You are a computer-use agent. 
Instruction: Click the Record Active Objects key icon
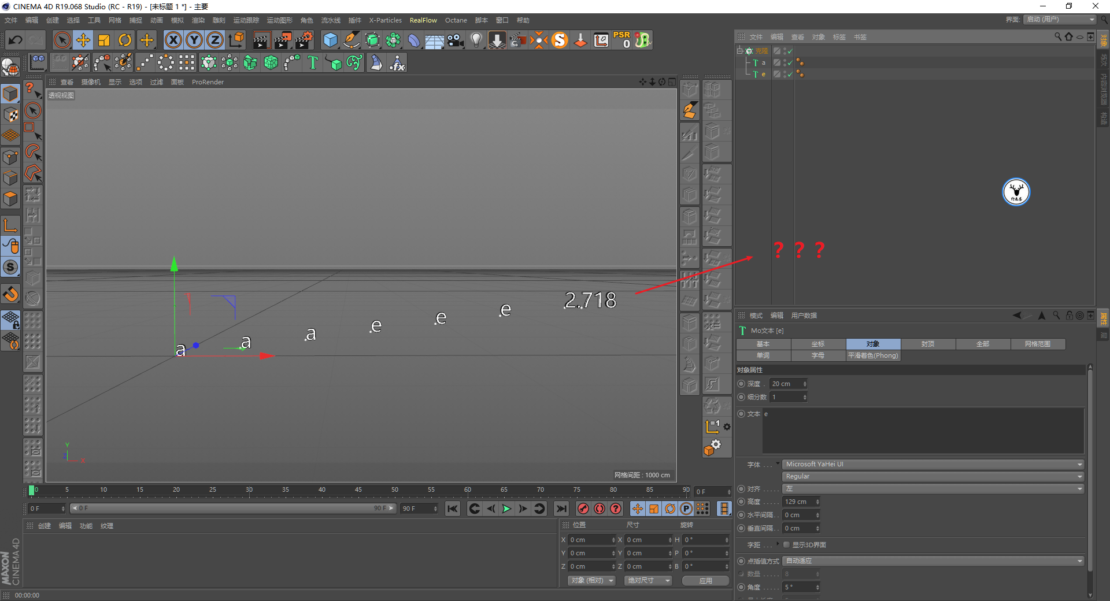tap(583, 509)
